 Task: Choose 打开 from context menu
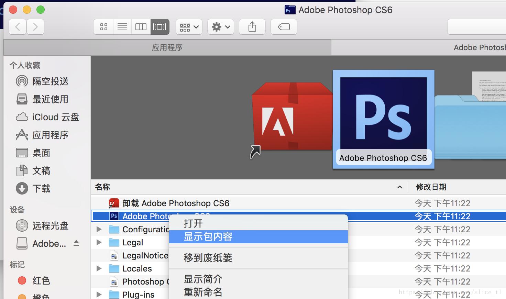click(258, 223)
